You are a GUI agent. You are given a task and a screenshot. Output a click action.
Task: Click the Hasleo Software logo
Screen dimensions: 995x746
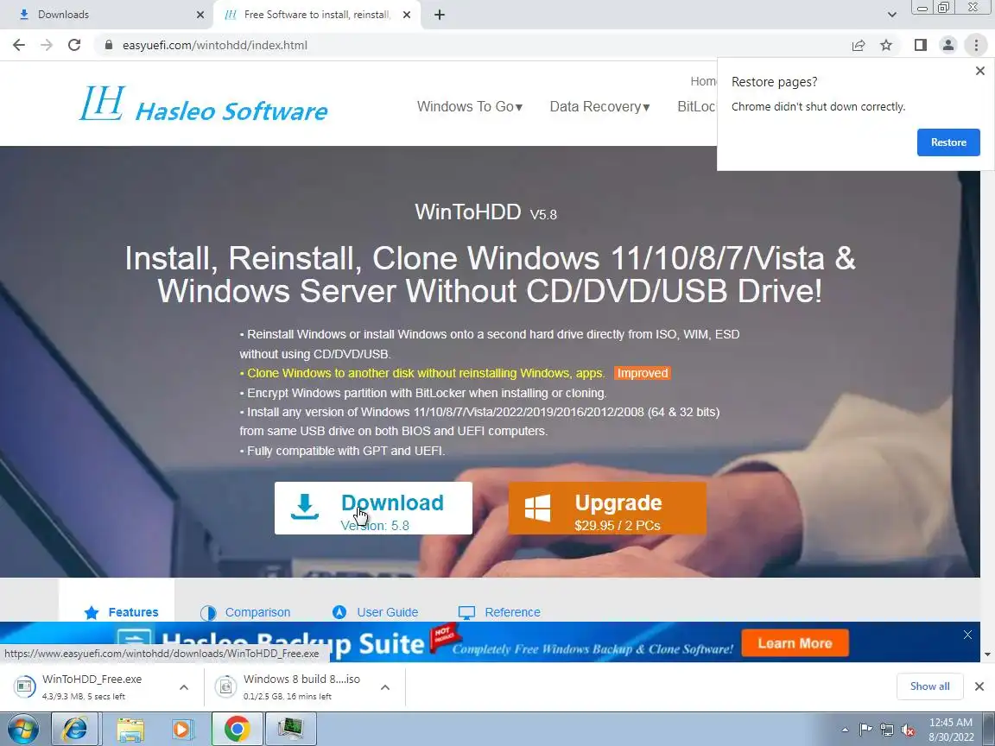click(203, 104)
